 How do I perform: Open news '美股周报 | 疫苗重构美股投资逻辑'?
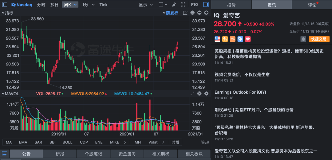point(269,54)
